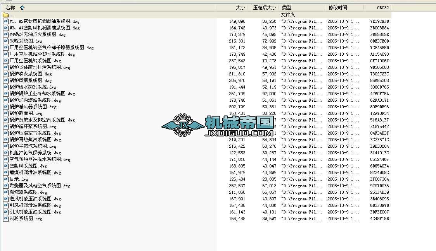
Task: Click the 名称 column header
Action: [x=10, y=7]
